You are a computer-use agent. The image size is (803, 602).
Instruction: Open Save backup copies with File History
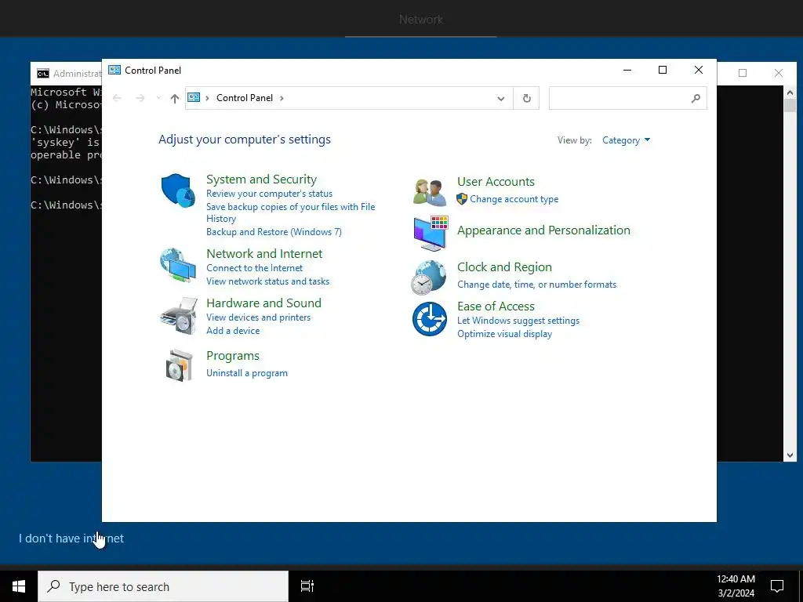click(x=290, y=212)
